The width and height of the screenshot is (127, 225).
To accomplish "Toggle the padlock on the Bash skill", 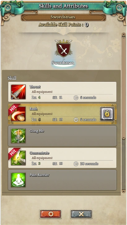I will tap(107, 114).
